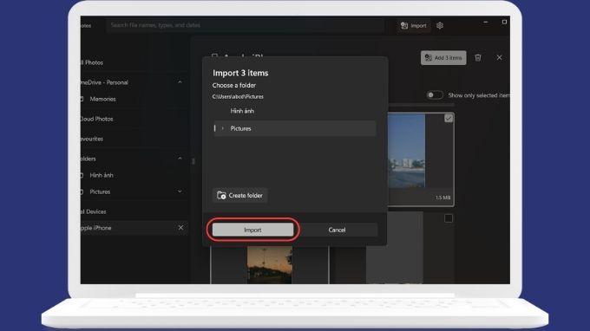Expand the Pictures folder in sidebar

pos(180,191)
